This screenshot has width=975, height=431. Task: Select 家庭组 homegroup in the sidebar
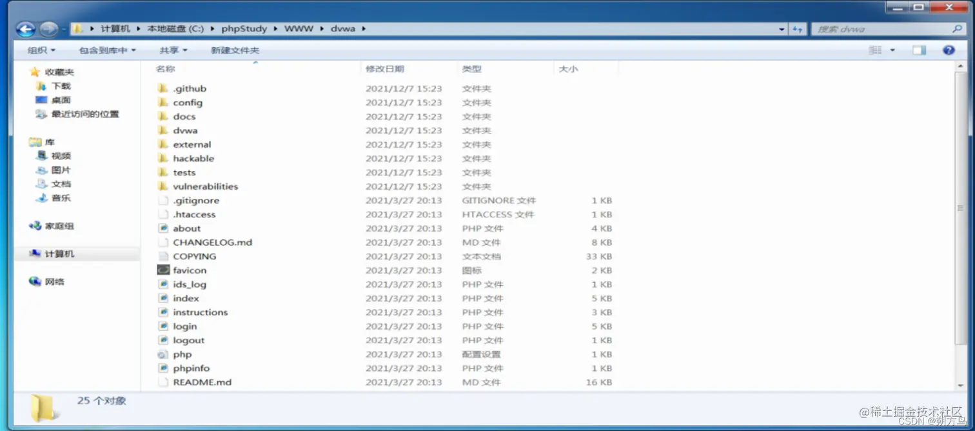click(59, 226)
